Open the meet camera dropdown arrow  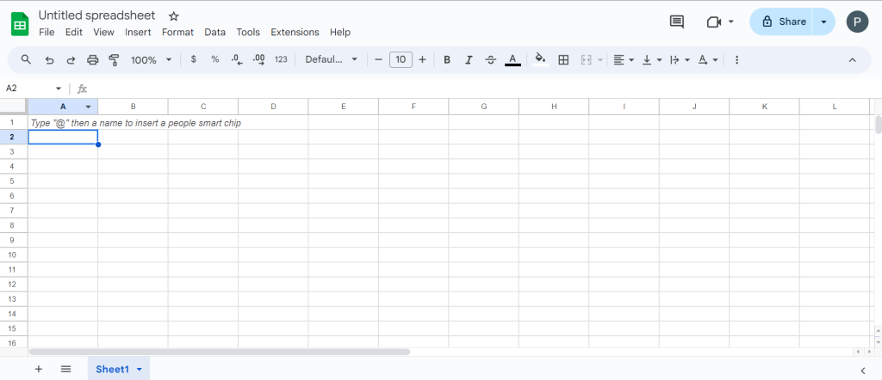click(x=731, y=21)
